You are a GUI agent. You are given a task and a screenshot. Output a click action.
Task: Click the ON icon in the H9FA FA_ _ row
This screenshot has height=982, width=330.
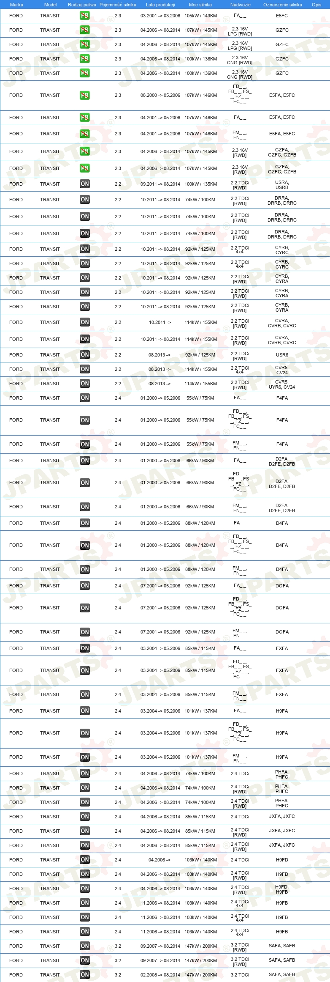(x=85, y=711)
